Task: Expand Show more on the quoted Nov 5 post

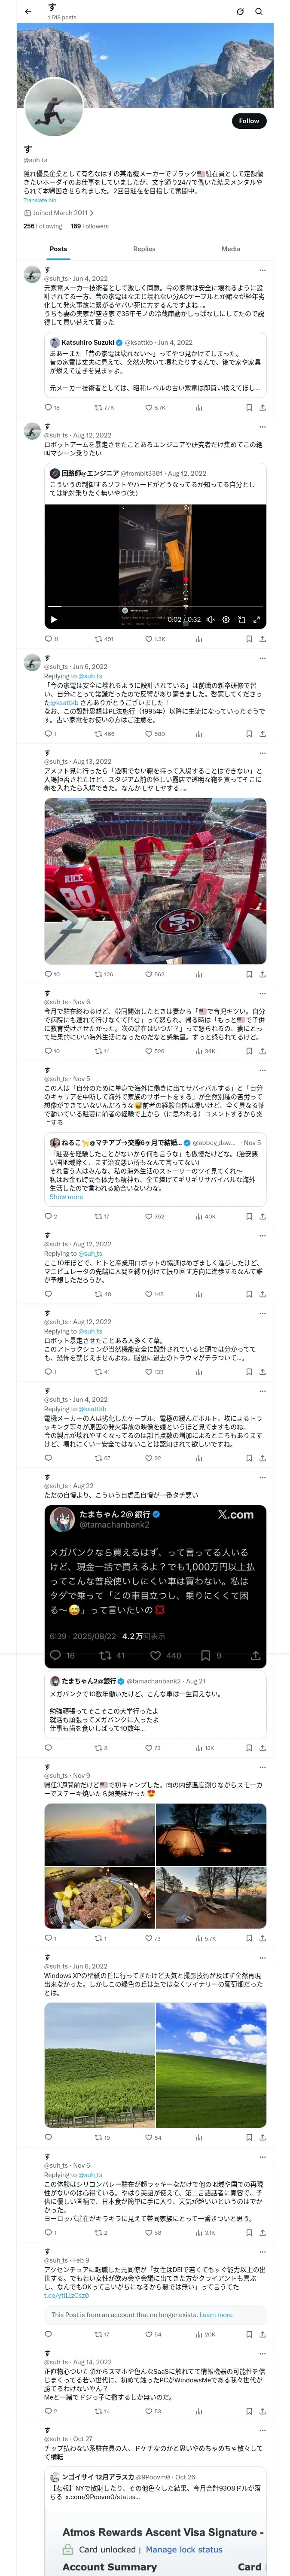Action: click(66, 1196)
